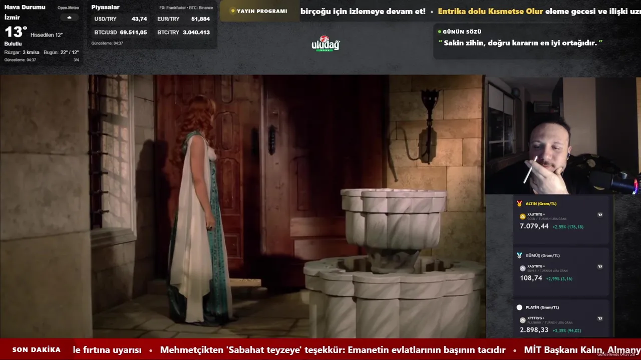Image resolution: width=641 pixels, height=360 pixels.
Task: Click the 'Bulutlu' condition text
Action: pos(13,44)
